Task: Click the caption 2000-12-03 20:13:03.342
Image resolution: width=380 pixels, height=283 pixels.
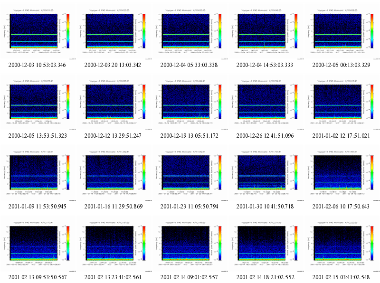Action: click(113, 65)
